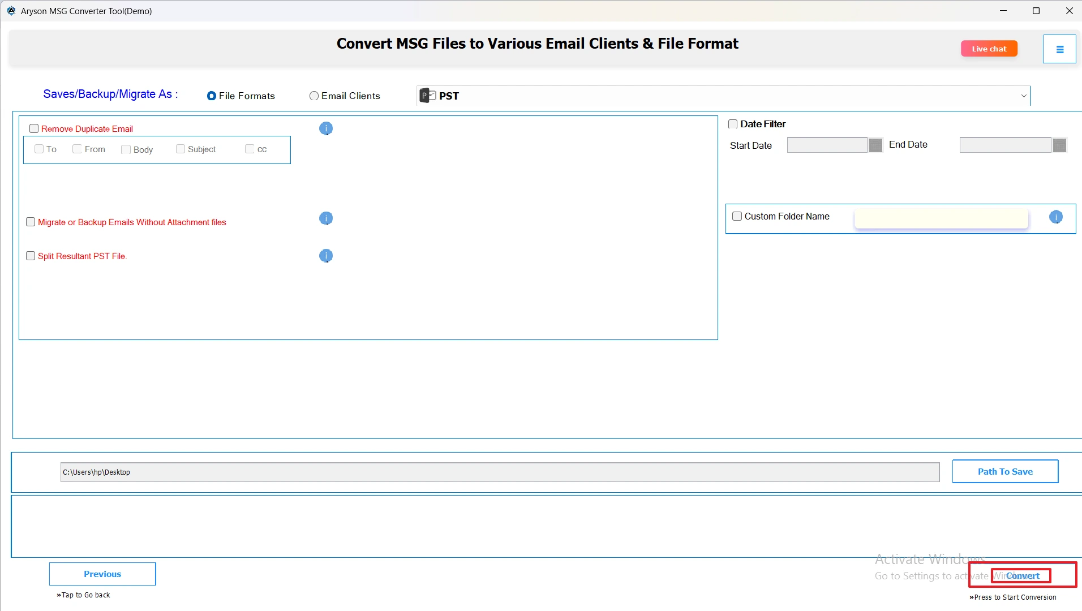The height and width of the screenshot is (611, 1082).
Task: Tick the To duplicate criteria checkbox
Action: click(x=39, y=149)
